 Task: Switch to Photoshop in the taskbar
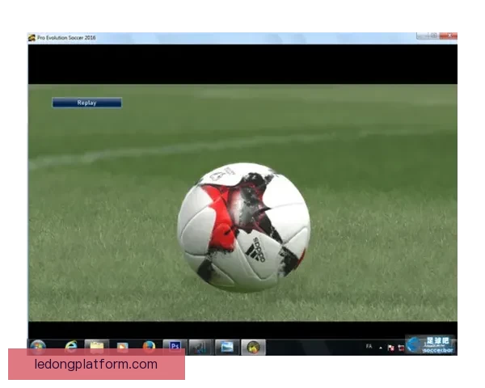point(175,347)
